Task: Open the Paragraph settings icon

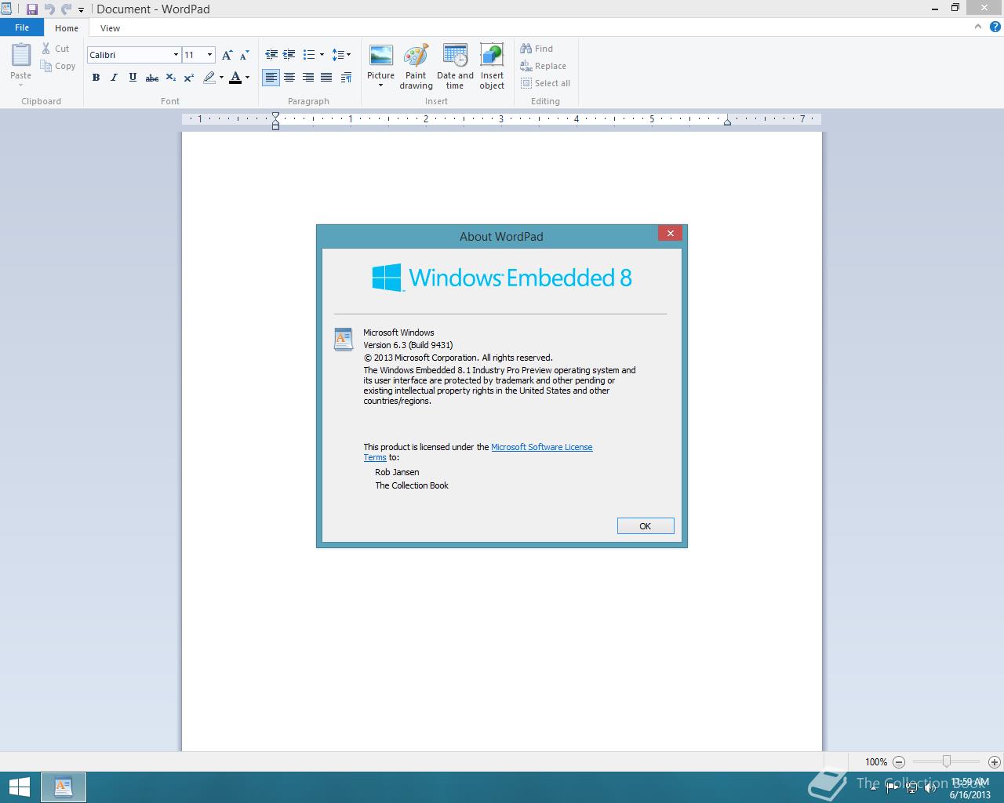Action: click(x=346, y=78)
